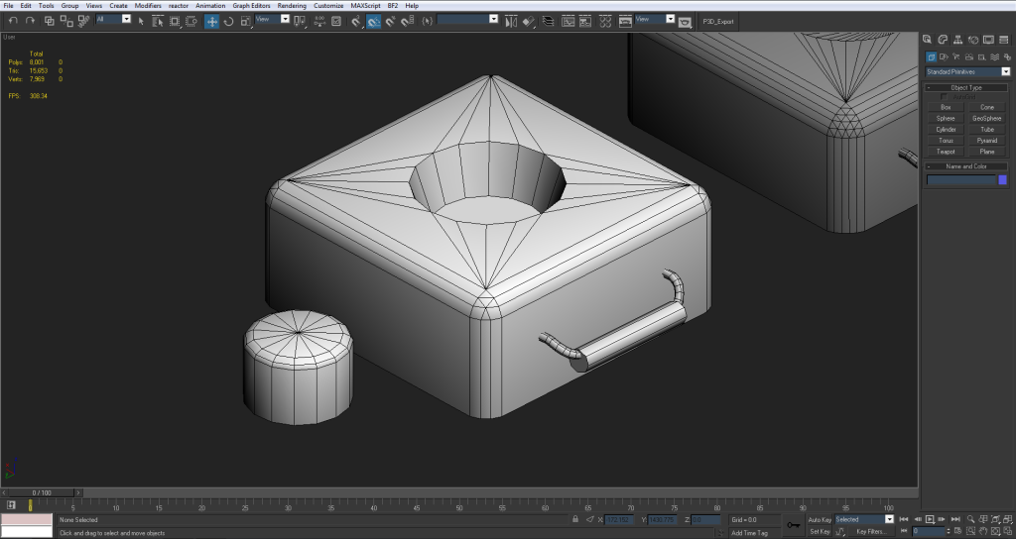
Task: Click the X coordinate input field
Action: click(x=619, y=519)
